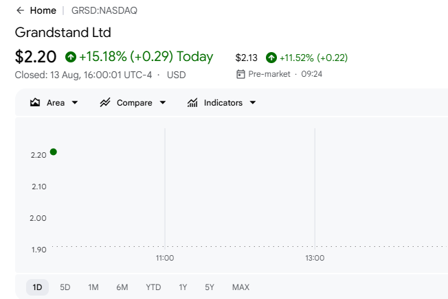Image resolution: width=448 pixels, height=299 pixels.
Task: Show the 1Y time range
Action: tap(183, 287)
